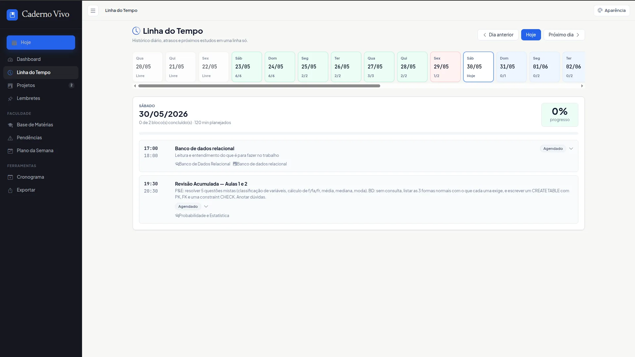Open Projetos section
635x357 pixels.
pyautogui.click(x=41, y=85)
